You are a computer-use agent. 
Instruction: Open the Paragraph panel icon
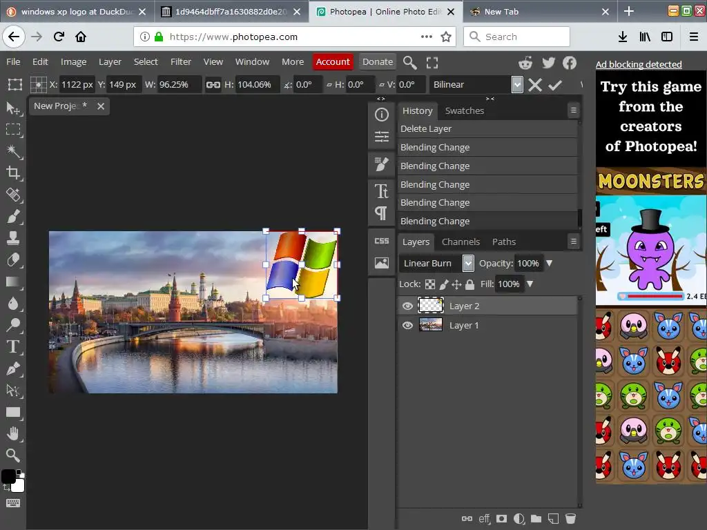click(x=381, y=213)
